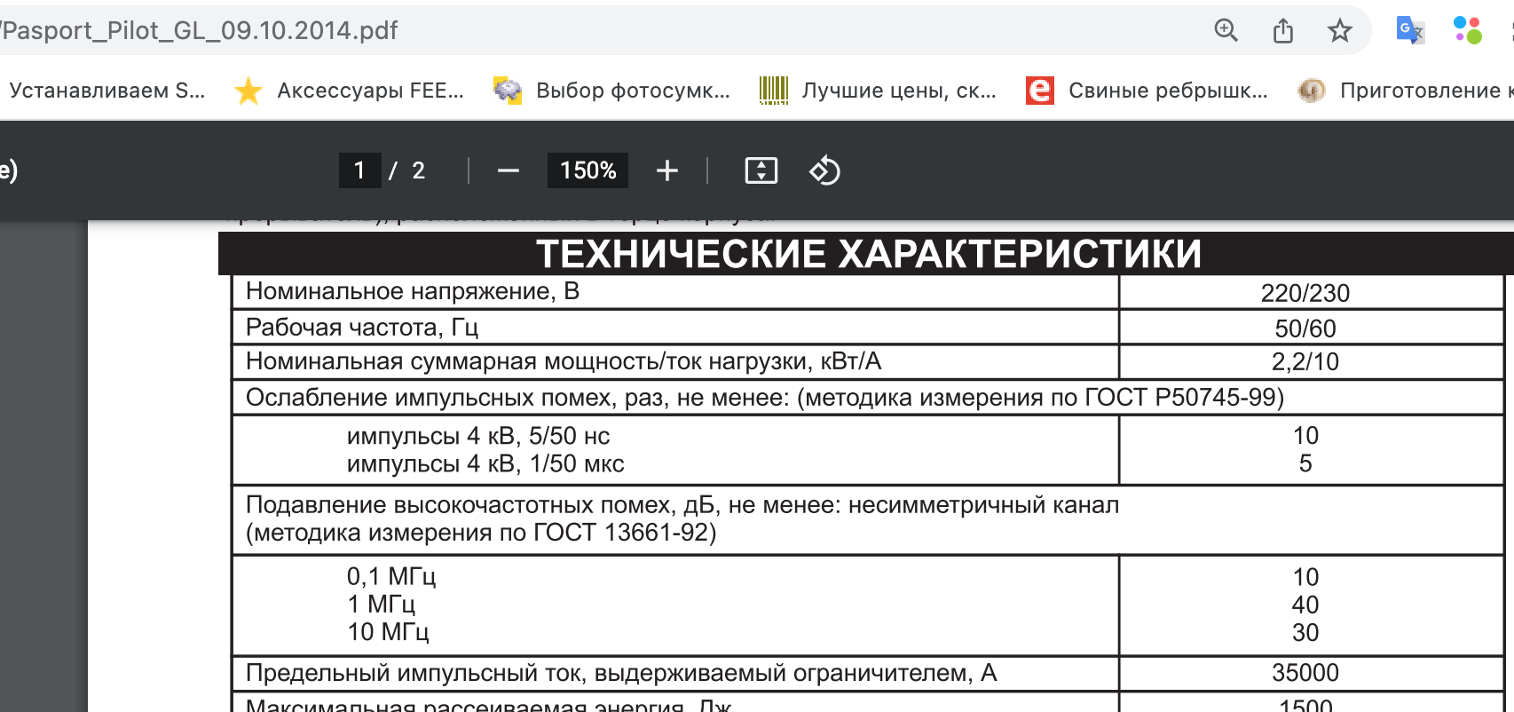The image size is (1514, 712).
Task: Click the 35000 value in the table
Action: (1305, 673)
